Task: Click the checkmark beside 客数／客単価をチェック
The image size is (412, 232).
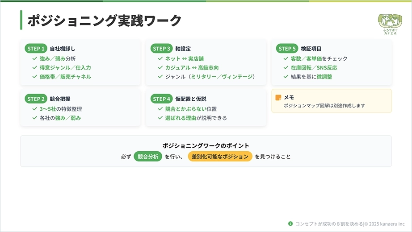Action: point(286,58)
